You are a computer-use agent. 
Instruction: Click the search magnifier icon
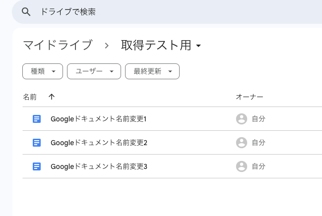click(x=26, y=11)
